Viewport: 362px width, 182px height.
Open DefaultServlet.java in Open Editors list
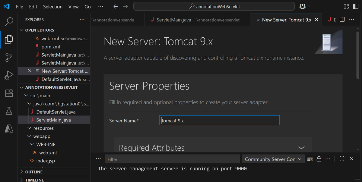pos(54,79)
